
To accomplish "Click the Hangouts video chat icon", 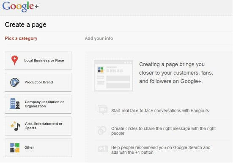I will click(102, 110).
